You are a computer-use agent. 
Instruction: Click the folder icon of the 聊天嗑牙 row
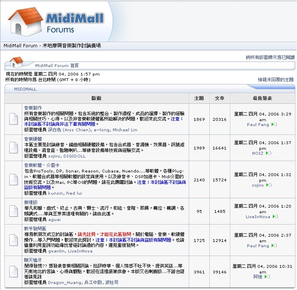(13, 272)
